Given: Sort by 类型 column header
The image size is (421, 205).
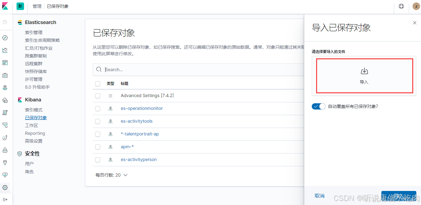Looking at the screenshot, I should point(110,83).
